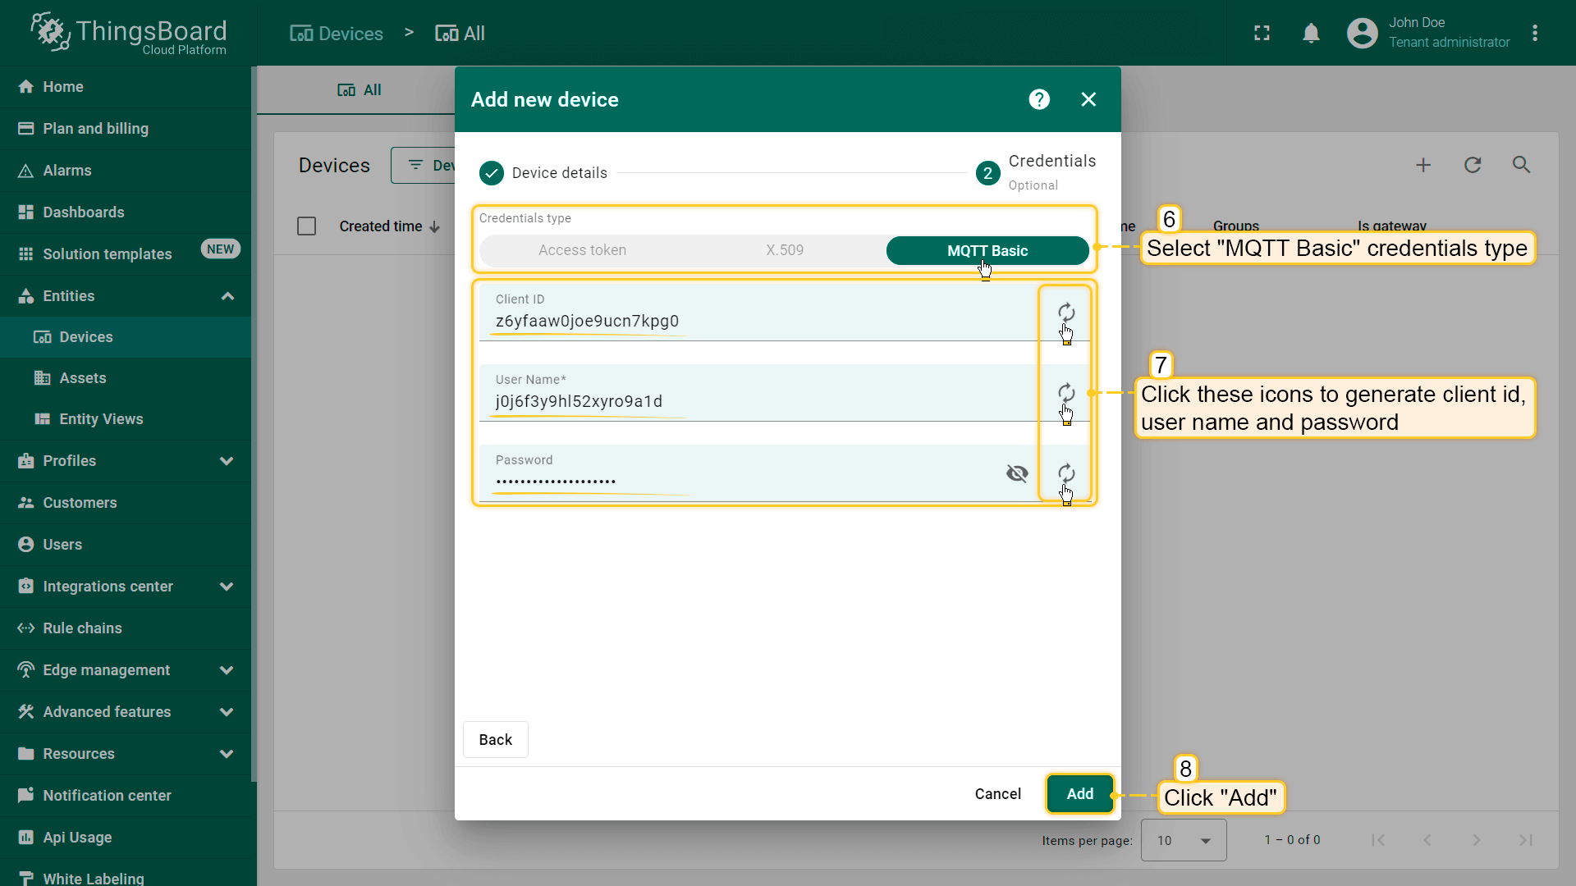Open Rule chains in the sidebar
The image size is (1576, 886).
tap(82, 628)
